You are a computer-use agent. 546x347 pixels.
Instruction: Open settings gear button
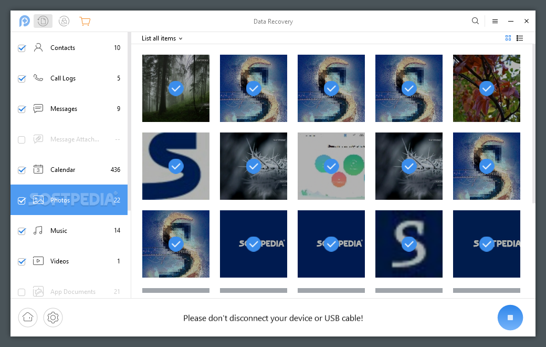53,318
